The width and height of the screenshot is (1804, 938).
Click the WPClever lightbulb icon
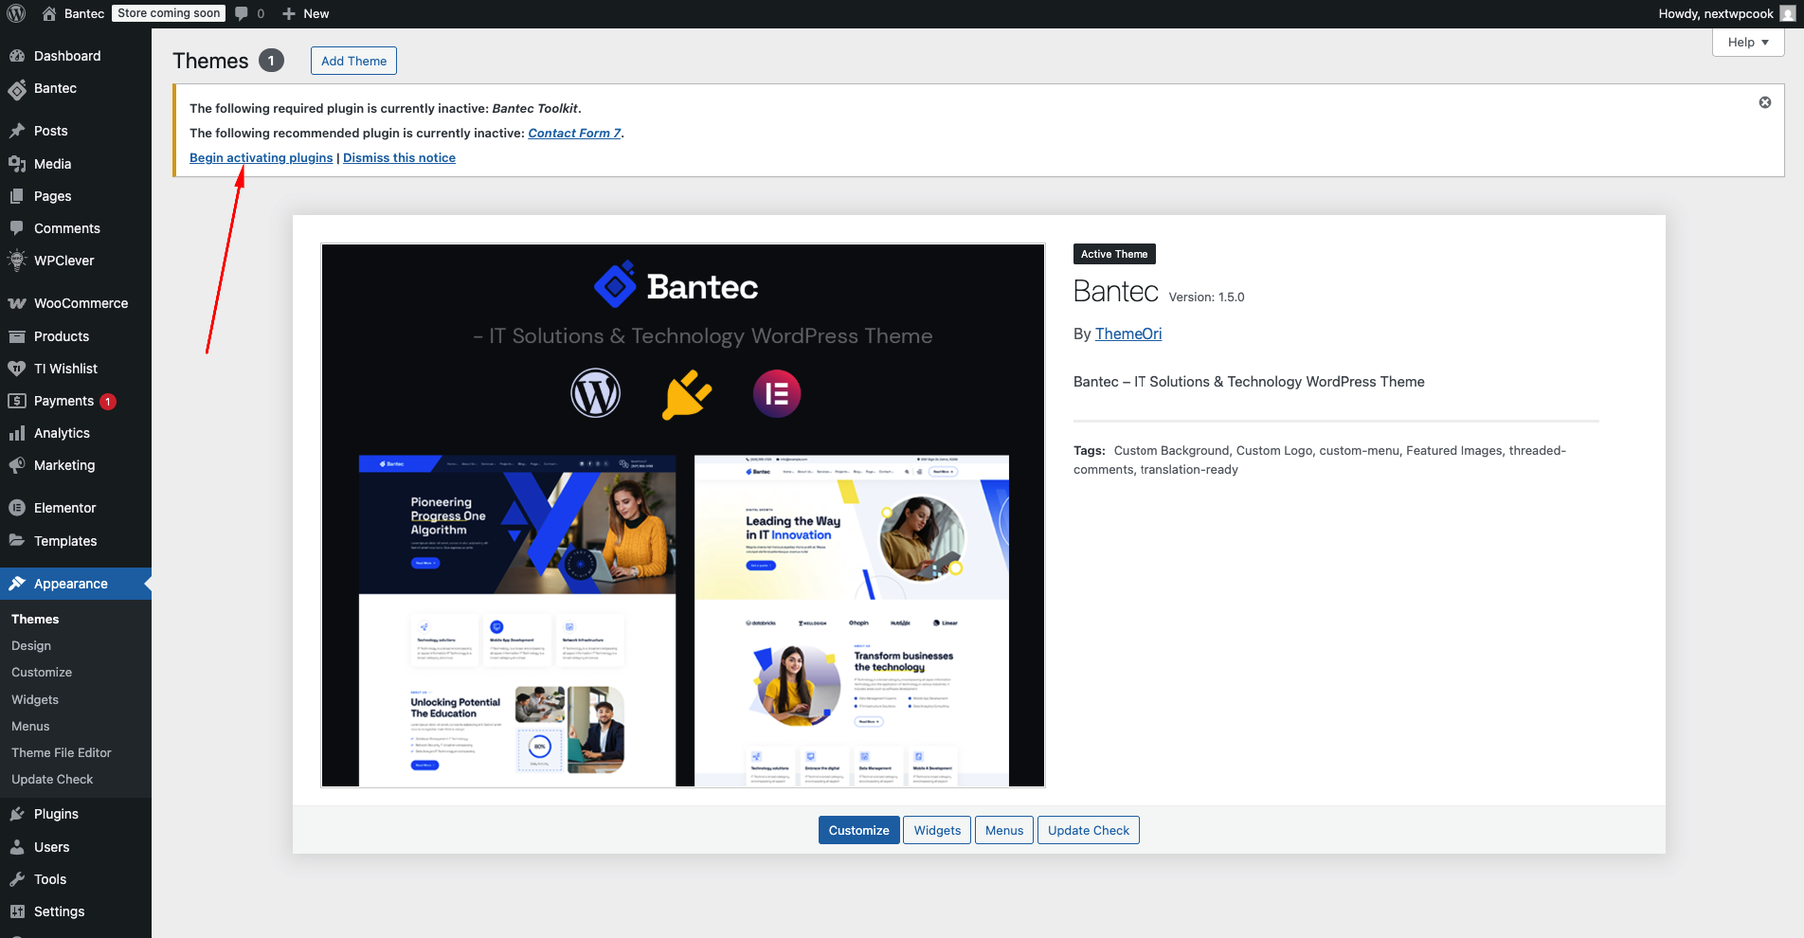[17, 261]
